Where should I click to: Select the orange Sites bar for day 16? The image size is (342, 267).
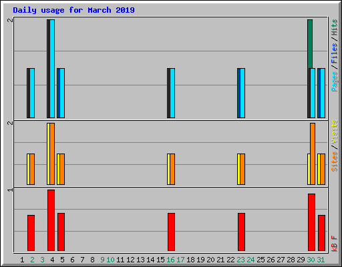(172, 169)
